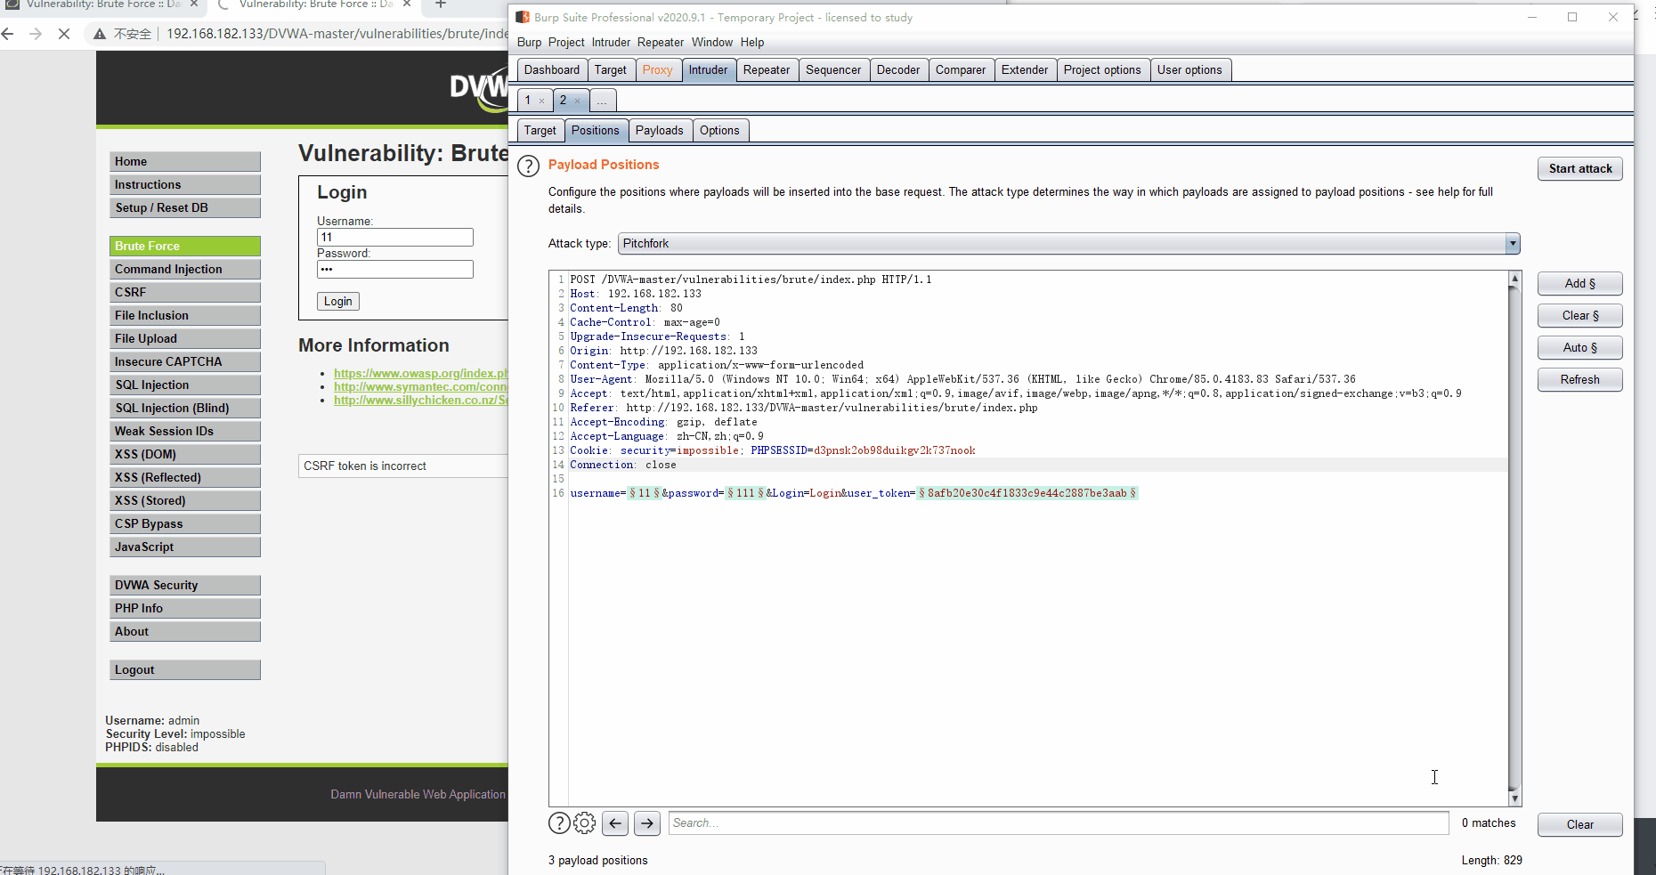
Task: Go to next search match arrow
Action: 647,823
